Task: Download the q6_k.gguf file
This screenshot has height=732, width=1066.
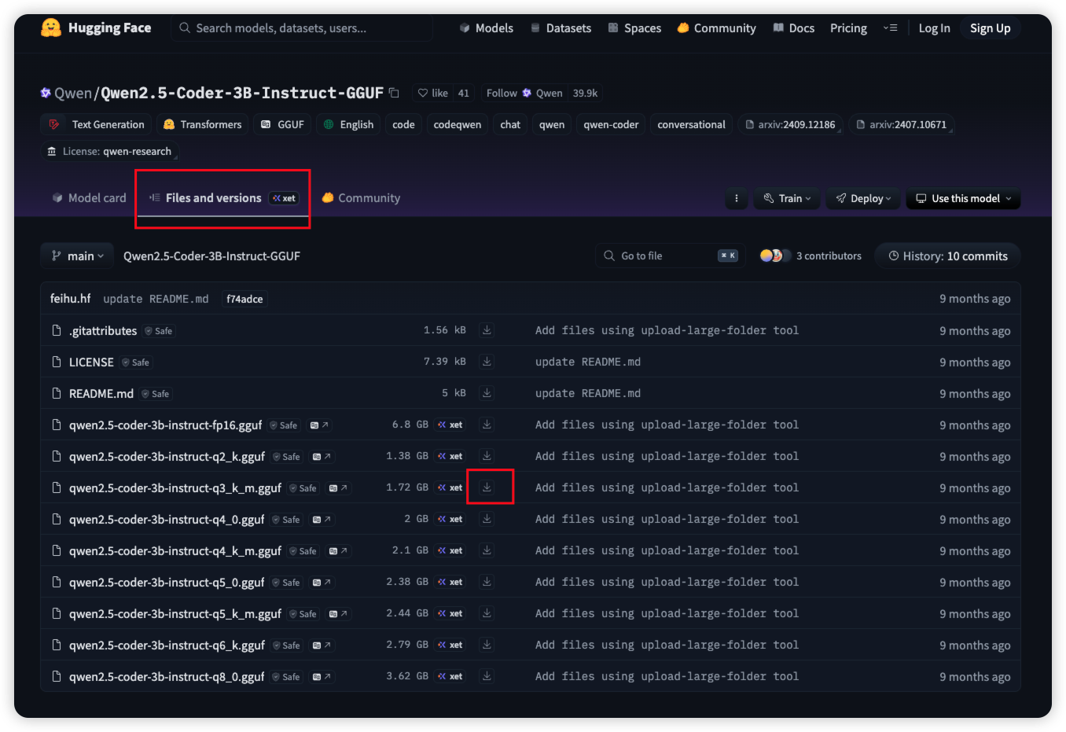Action: point(487,645)
